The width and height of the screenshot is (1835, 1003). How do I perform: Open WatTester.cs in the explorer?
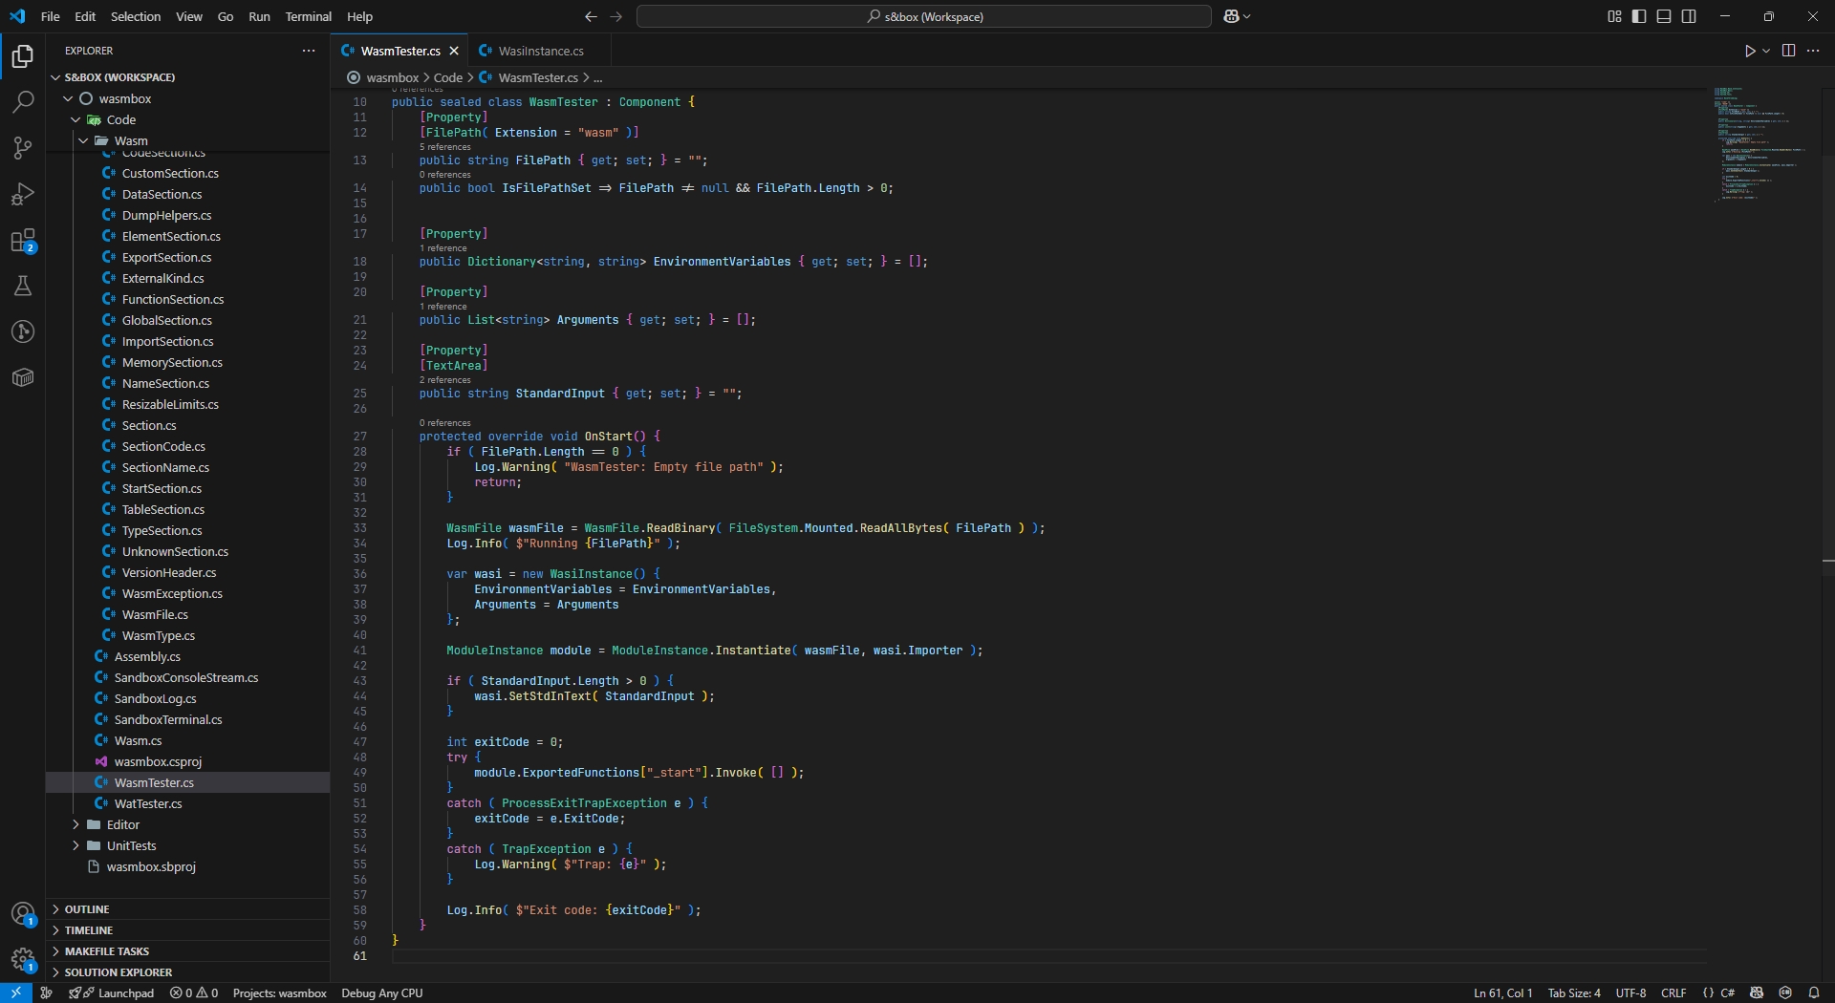[x=187, y=803]
